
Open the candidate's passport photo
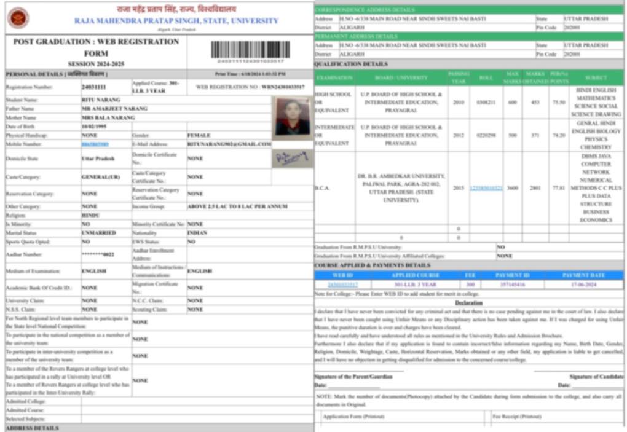pyautogui.click(x=293, y=118)
